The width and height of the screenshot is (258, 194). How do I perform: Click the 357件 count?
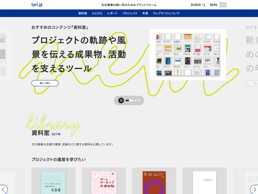click(56, 134)
